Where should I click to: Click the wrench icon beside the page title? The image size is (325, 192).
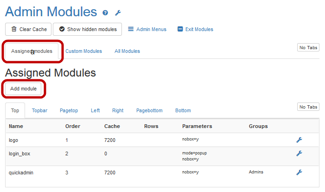(118, 13)
